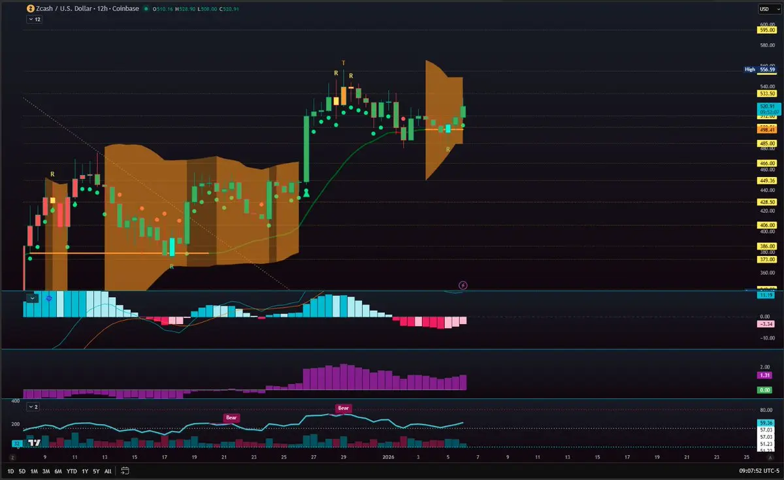This screenshot has height=480, width=784.
Task: Select the 1M time range
Action: pyautogui.click(x=34, y=471)
